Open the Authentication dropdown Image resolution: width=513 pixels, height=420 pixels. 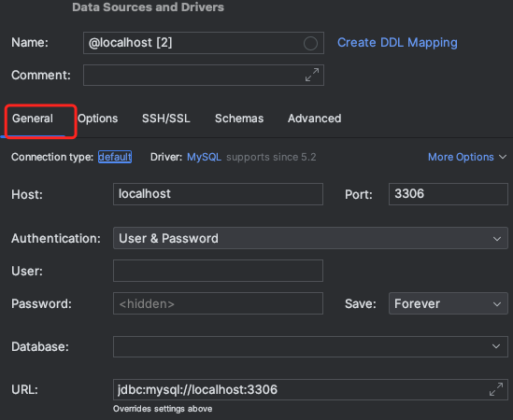pos(310,238)
